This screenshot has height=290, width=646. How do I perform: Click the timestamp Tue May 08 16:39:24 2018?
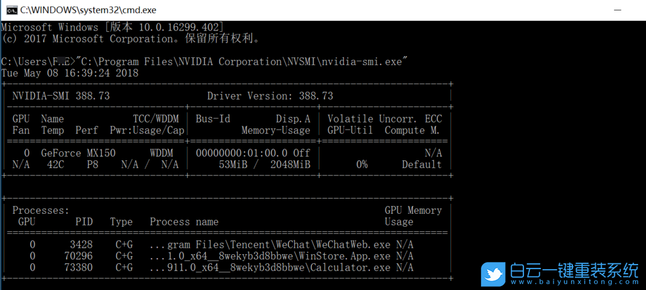[x=70, y=74]
